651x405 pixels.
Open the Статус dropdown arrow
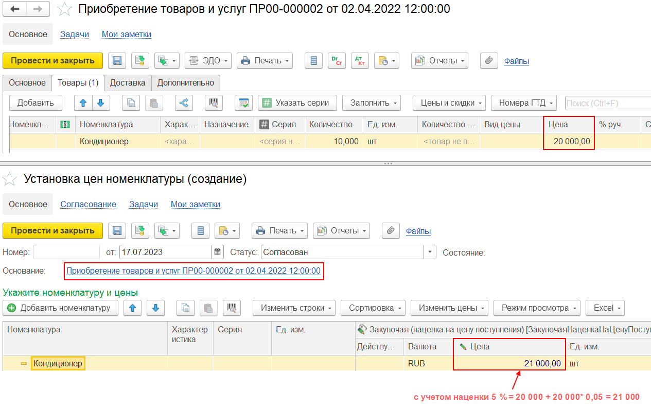(430, 252)
